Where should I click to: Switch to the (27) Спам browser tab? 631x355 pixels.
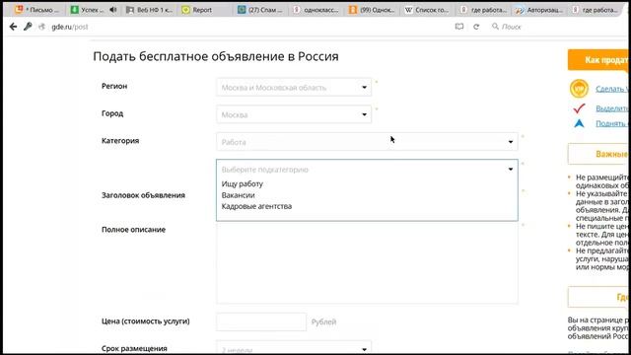click(260, 10)
